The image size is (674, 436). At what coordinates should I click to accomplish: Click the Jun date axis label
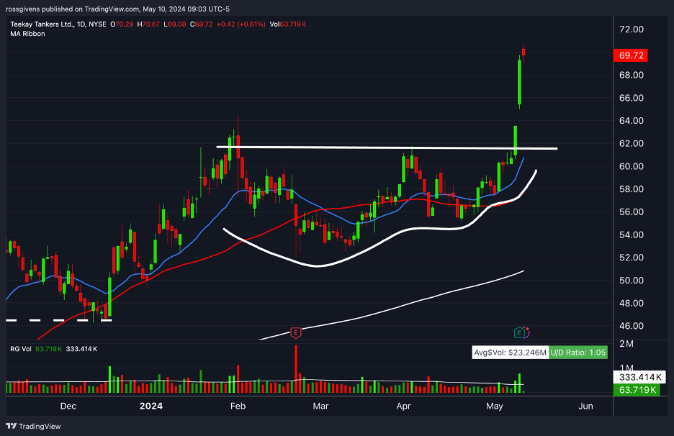click(585, 406)
